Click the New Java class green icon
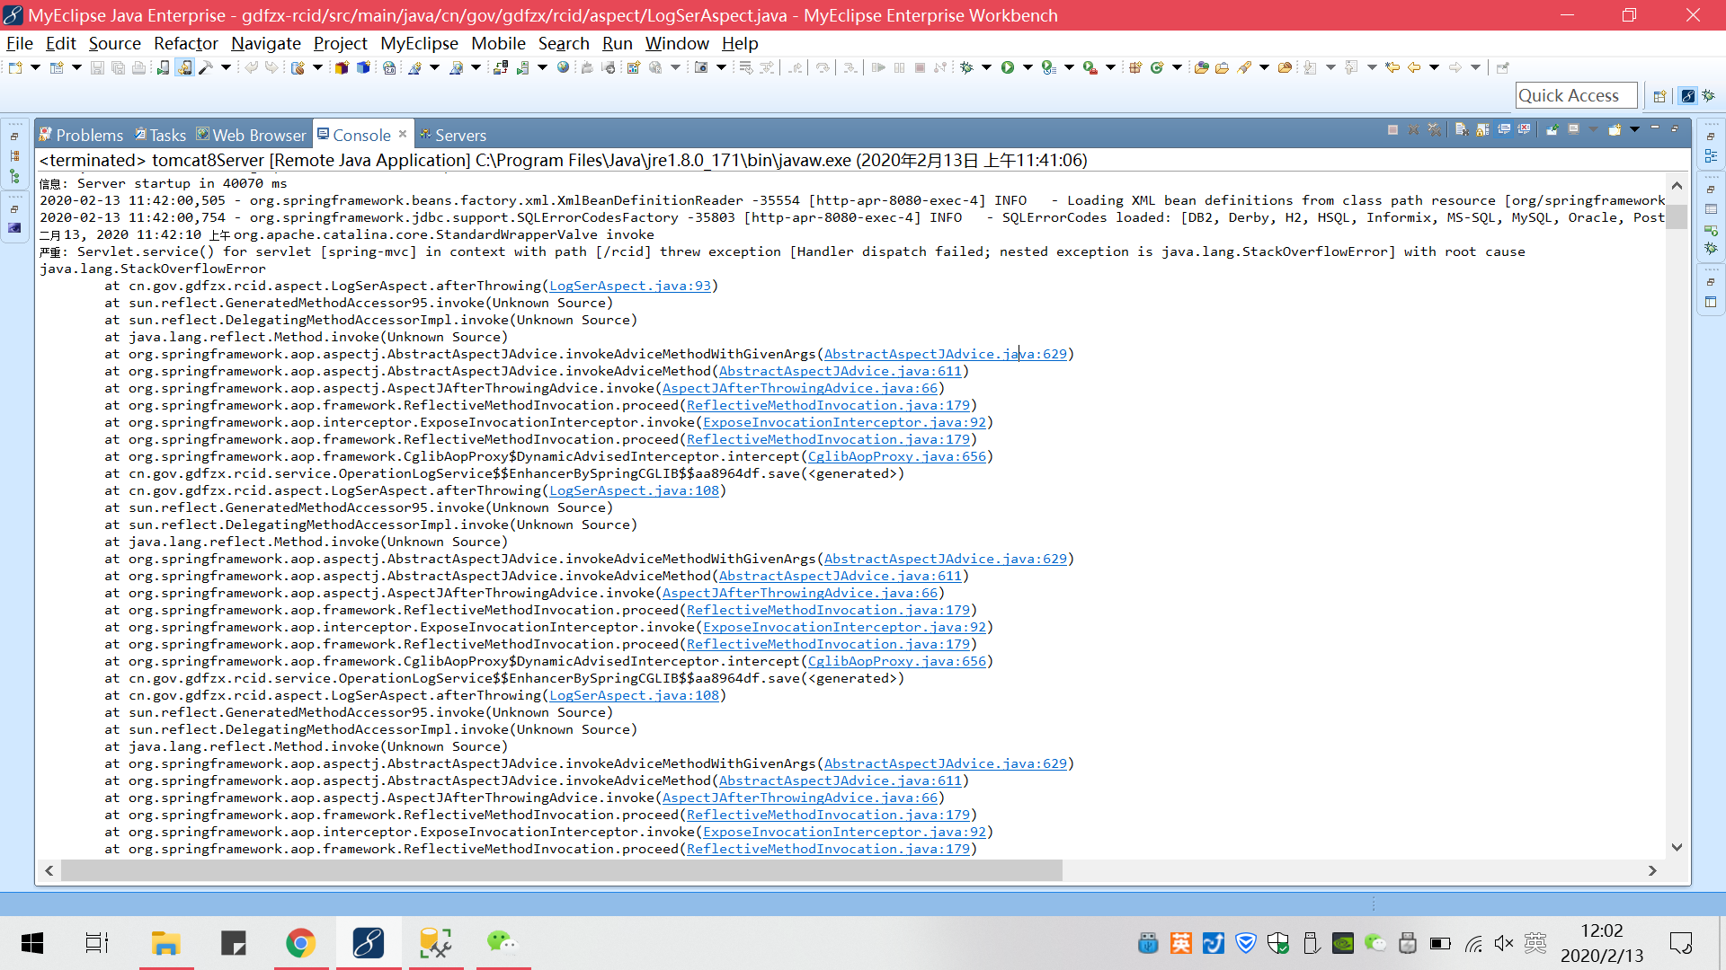The width and height of the screenshot is (1726, 970). (1157, 67)
